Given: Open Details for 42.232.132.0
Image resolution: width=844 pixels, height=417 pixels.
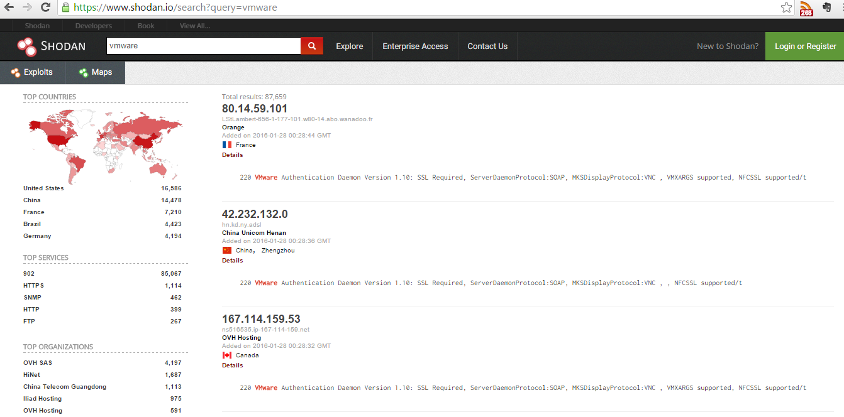Looking at the screenshot, I should point(232,261).
